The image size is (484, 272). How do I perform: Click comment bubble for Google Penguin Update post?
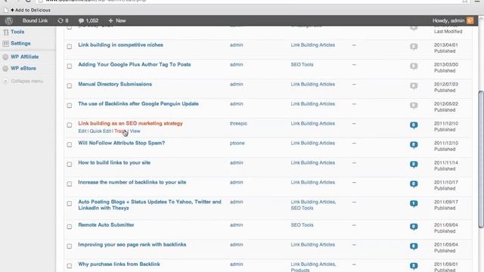tap(414, 106)
